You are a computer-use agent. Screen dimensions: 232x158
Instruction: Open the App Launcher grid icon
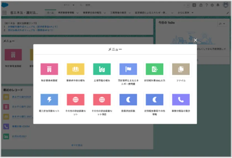(4, 13)
